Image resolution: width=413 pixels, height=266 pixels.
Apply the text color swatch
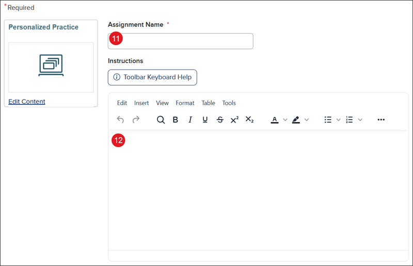coord(275,120)
